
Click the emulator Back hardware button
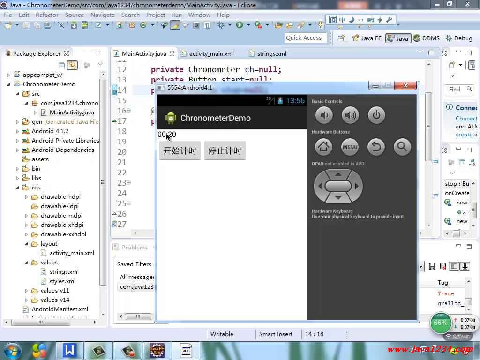click(x=376, y=147)
